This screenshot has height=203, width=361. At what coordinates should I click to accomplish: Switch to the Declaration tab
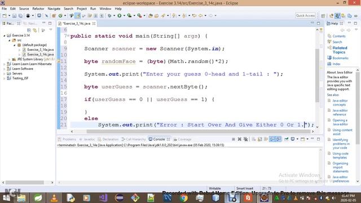(108, 139)
